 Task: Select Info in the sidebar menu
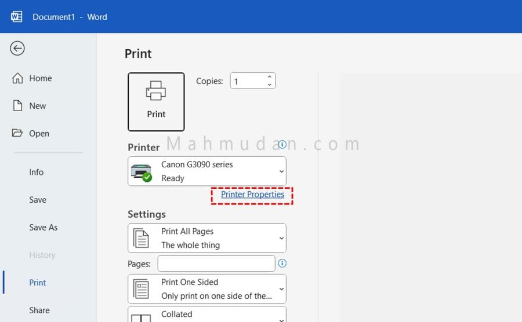[x=37, y=172]
